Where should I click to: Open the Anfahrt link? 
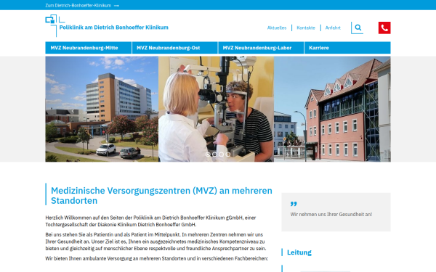click(333, 28)
